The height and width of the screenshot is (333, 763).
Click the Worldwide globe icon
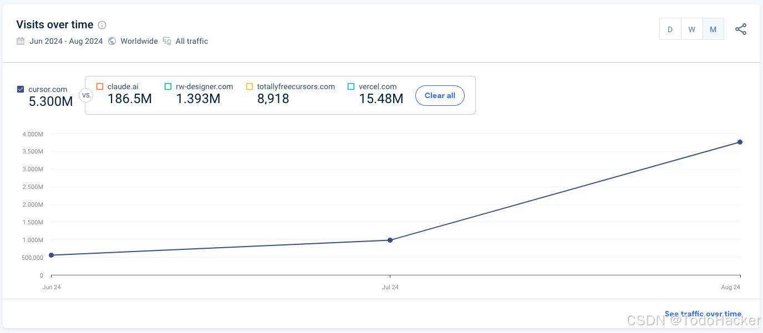pos(112,41)
